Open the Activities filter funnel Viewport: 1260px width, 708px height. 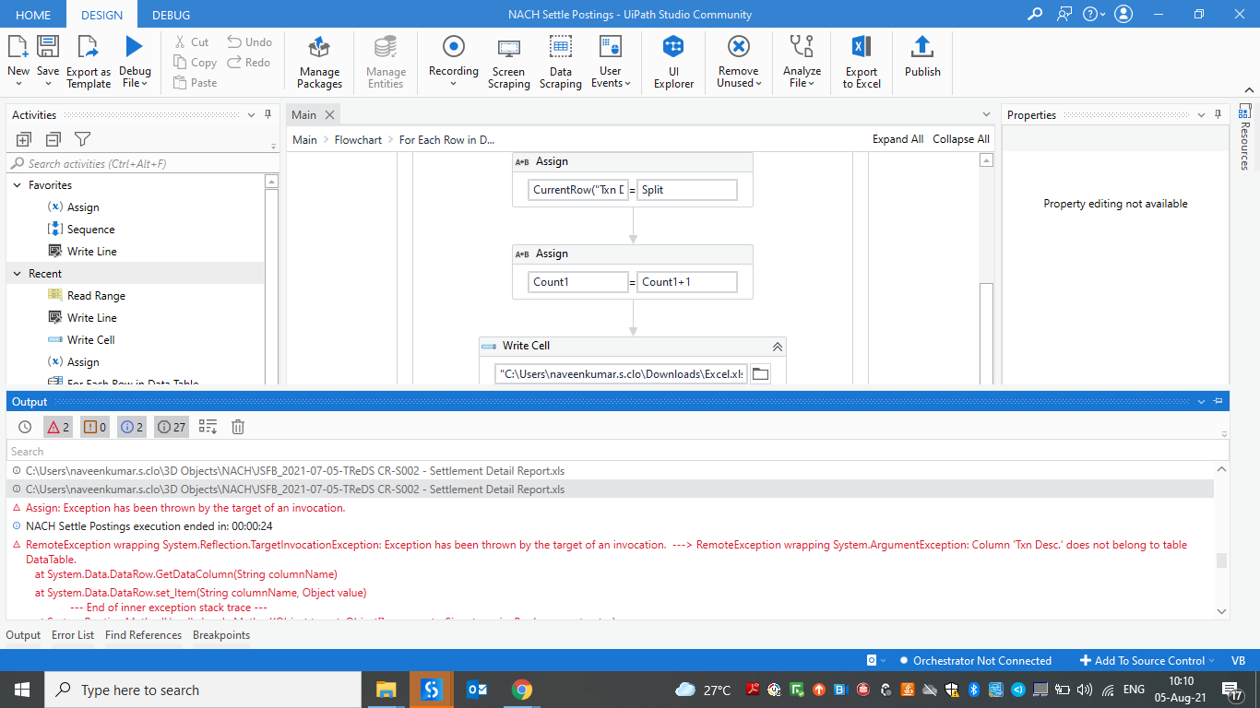click(82, 139)
